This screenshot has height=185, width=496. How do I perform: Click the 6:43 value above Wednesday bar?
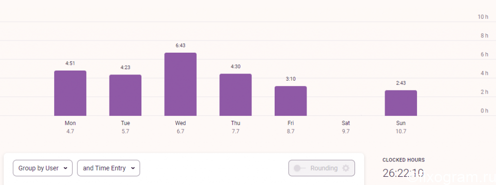[180, 45]
